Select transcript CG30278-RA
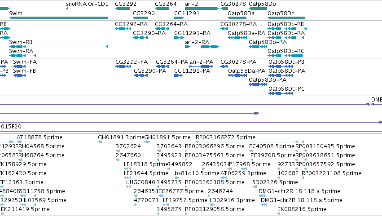Image resolution: width=382 pixels, height=216 pixels. 224,29
